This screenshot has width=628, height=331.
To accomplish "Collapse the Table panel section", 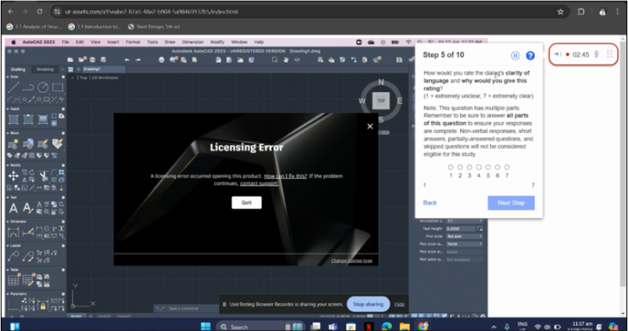I will point(9,269).
